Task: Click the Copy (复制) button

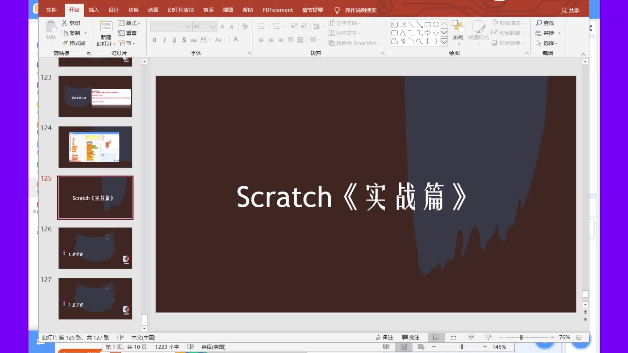Action: [x=71, y=33]
